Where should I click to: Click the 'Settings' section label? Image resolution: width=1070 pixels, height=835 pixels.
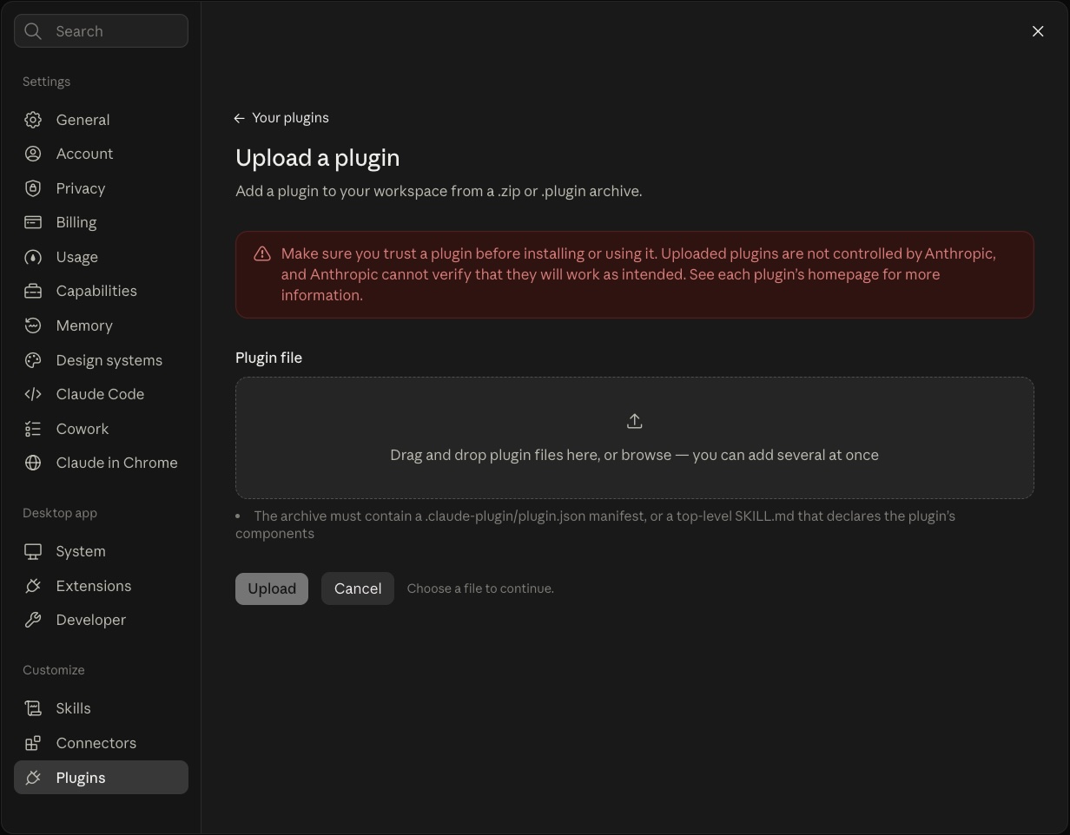47,82
